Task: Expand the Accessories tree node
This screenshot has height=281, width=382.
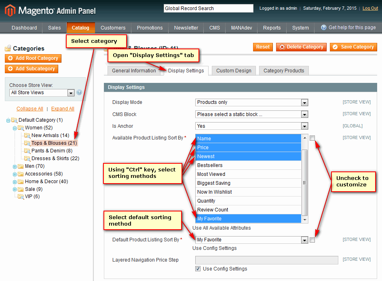Action: 15,174
